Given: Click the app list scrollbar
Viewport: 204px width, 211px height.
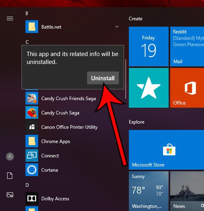Looking at the screenshot, I should [x=126, y=79].
